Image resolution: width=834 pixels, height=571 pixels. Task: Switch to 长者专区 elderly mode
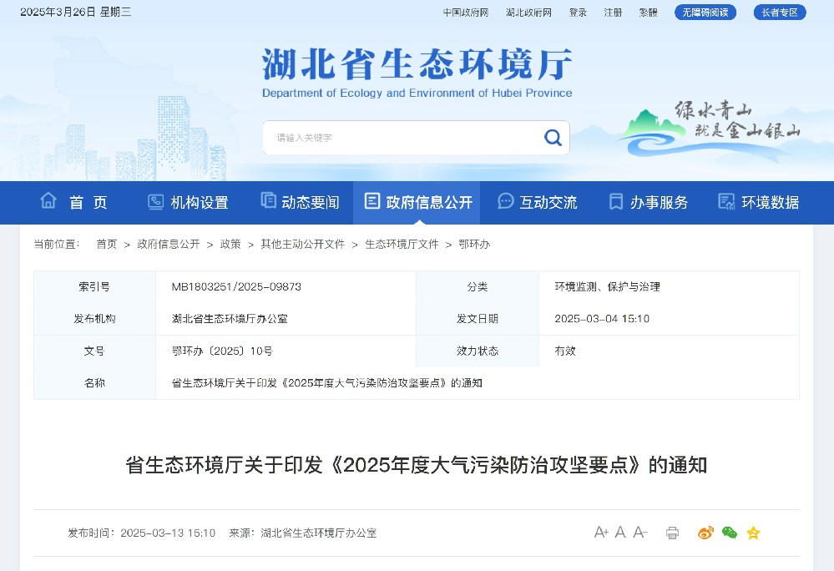[x=780, y=13]
